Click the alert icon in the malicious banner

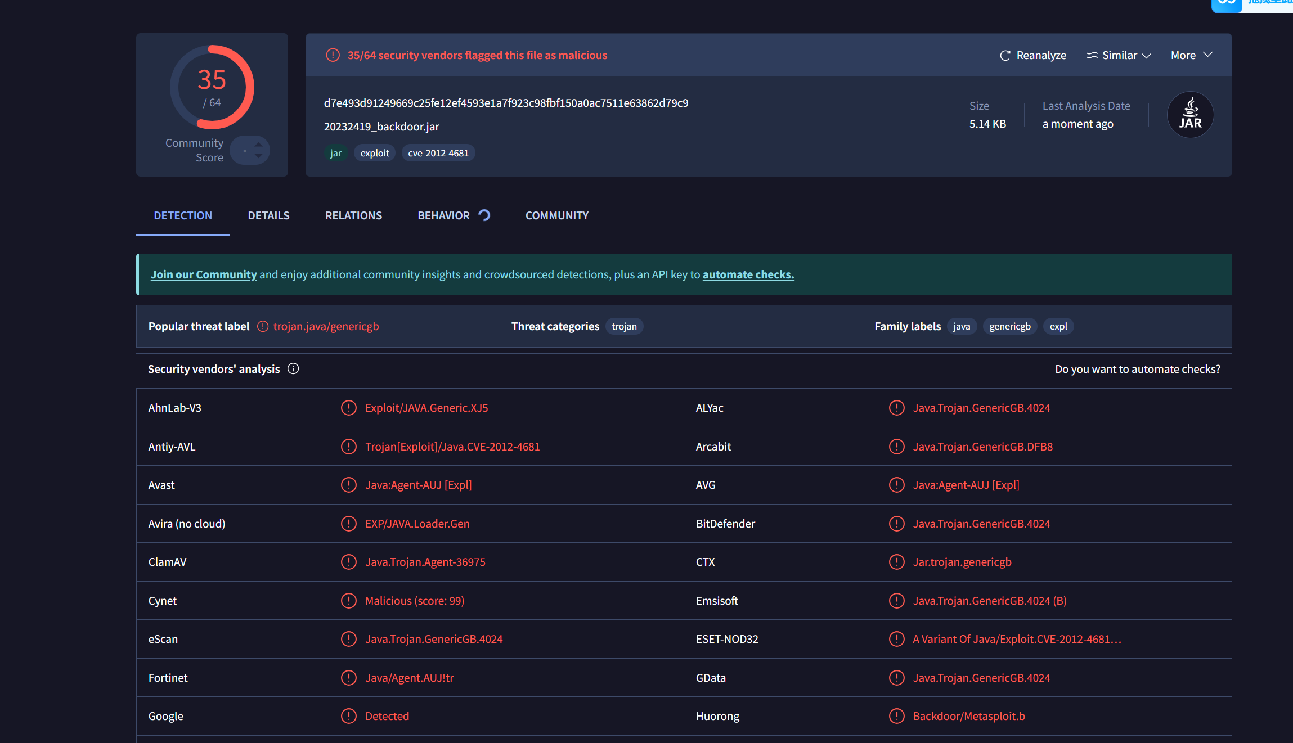pos(333,55)
